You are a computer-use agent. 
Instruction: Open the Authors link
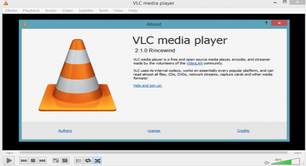[x=65, y=131]
